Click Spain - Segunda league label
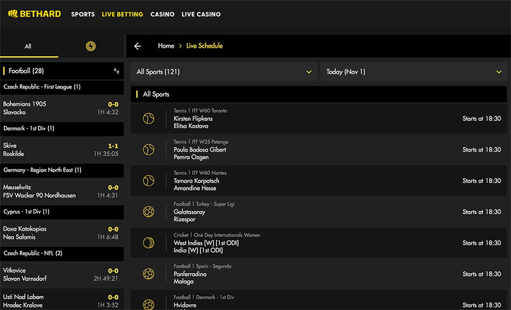This screenshot has height=310, width=511. 214,266
